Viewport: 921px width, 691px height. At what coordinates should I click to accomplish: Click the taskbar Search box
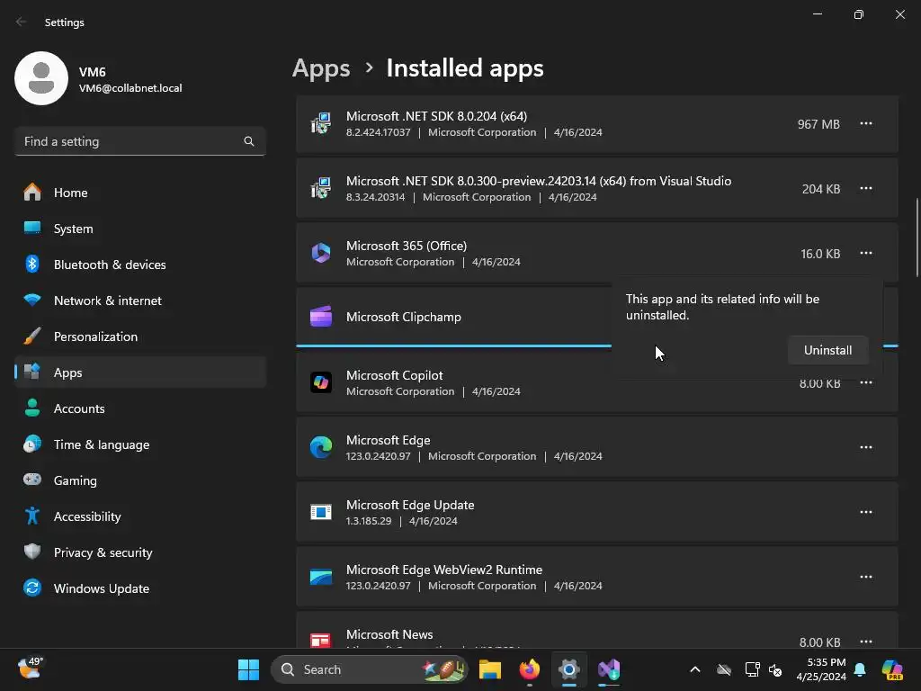click(x=370, y=669)
